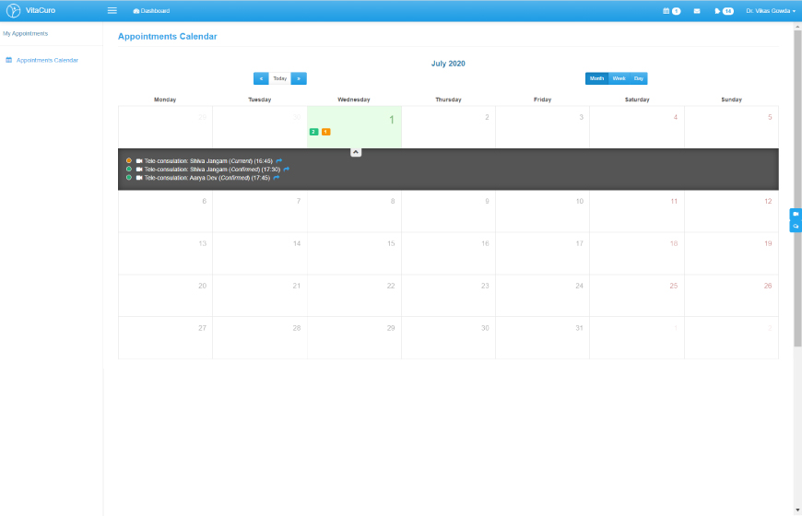Select Sunday July 19 cell
This screenshot has width=802, height=516.
(x=731, y=253)
